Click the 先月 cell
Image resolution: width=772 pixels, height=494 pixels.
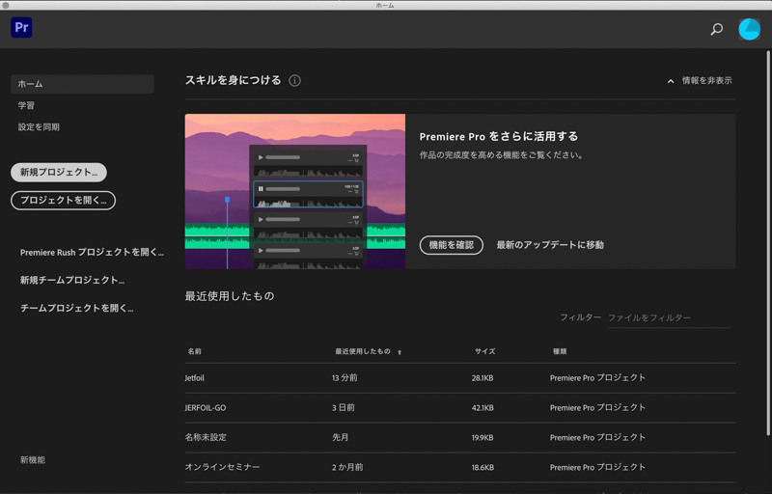coord(340,437)
